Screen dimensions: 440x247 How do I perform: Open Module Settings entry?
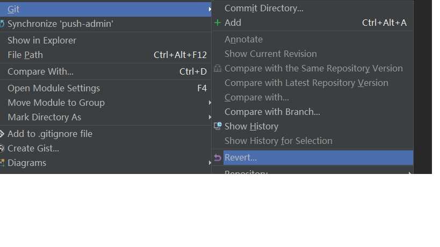54,88
